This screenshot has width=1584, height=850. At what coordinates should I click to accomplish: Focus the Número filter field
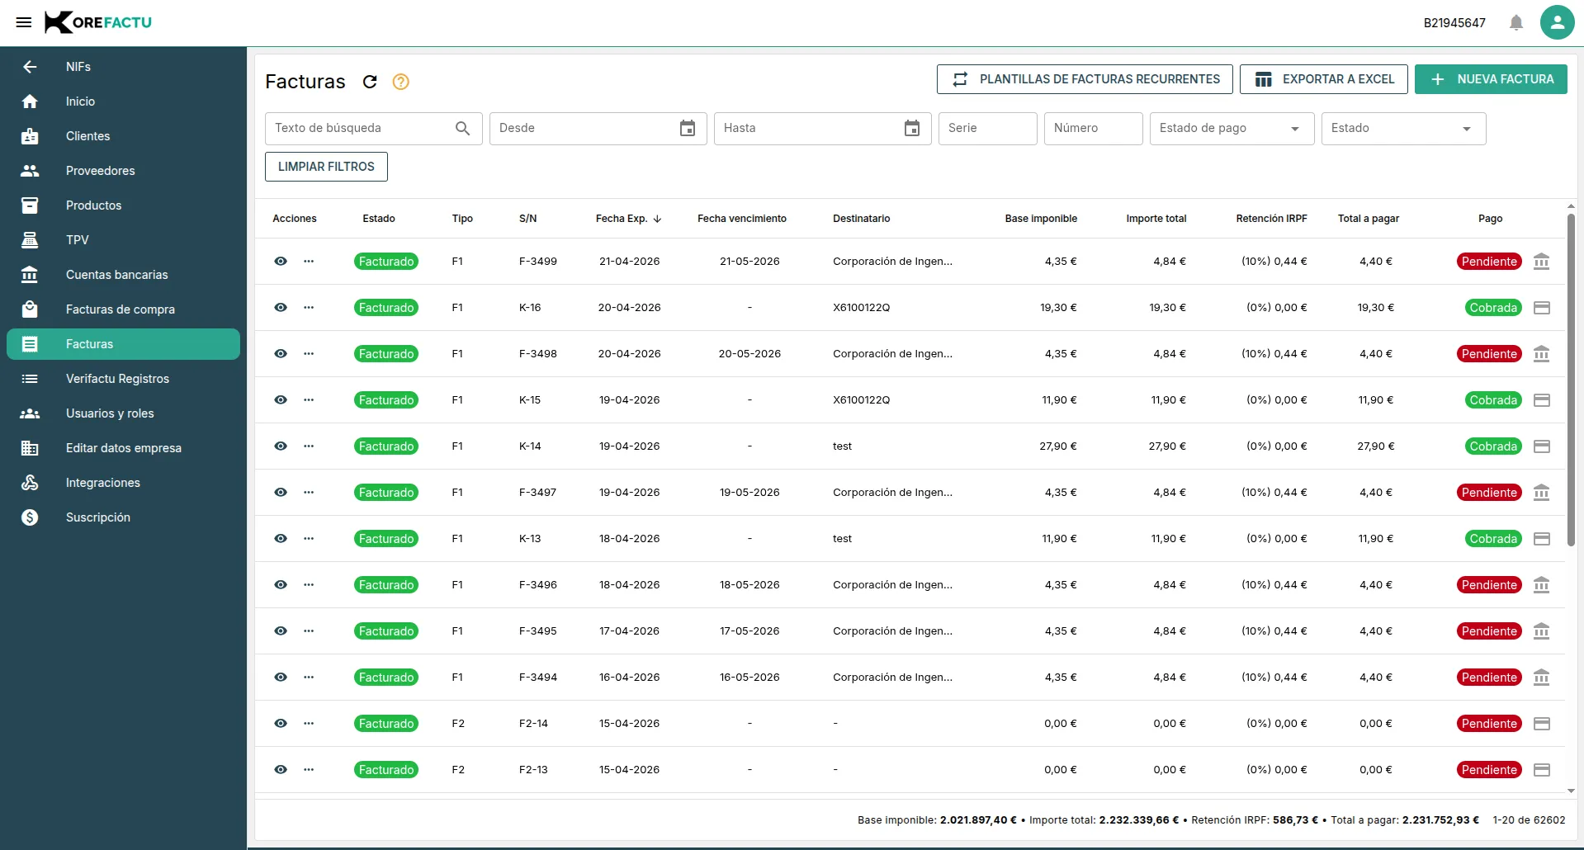pyautogui.click(x=1093, y=128)
